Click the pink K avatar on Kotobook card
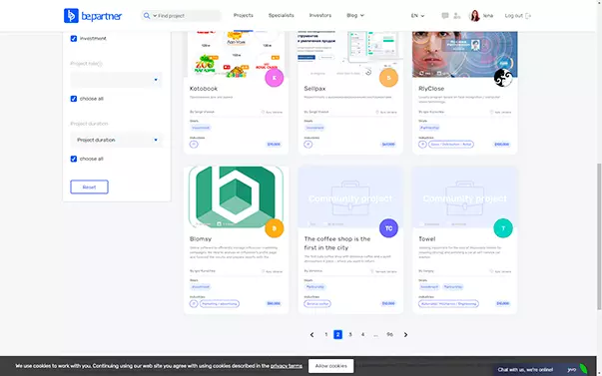Screen dimensions: 602x376 [275, 78]
